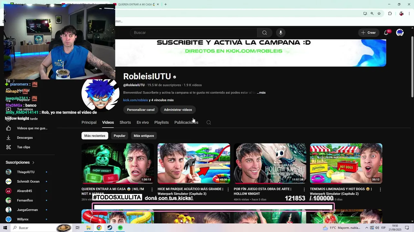Activate voice search microphone icon
The image size is (414, 232).
click(281, 33)
